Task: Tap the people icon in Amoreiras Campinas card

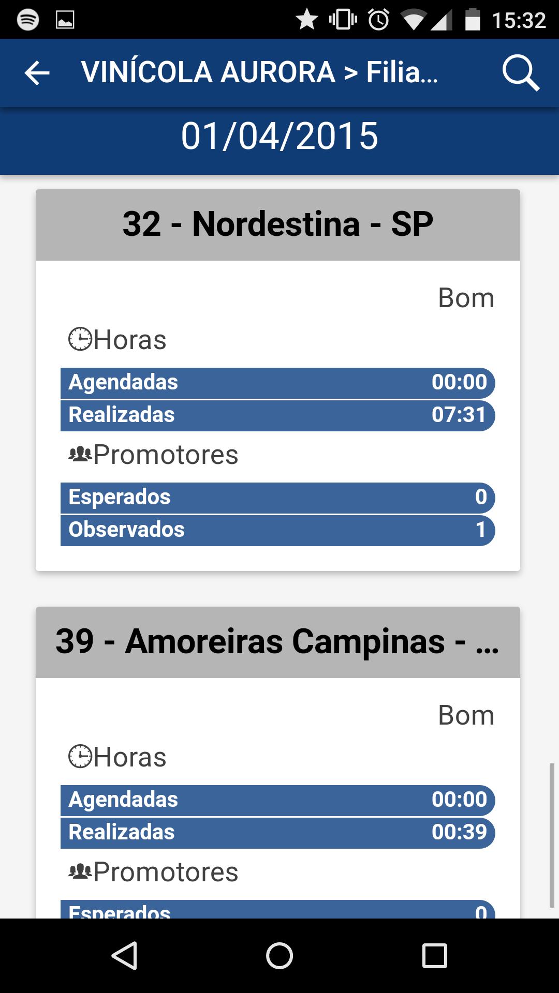Action: 80,872
